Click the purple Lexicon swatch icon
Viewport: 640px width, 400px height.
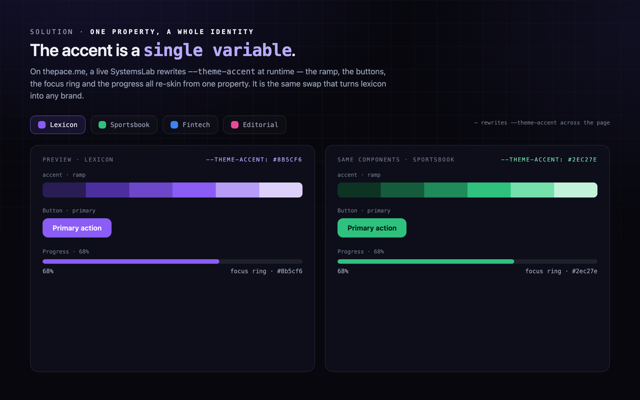(42, 125)
